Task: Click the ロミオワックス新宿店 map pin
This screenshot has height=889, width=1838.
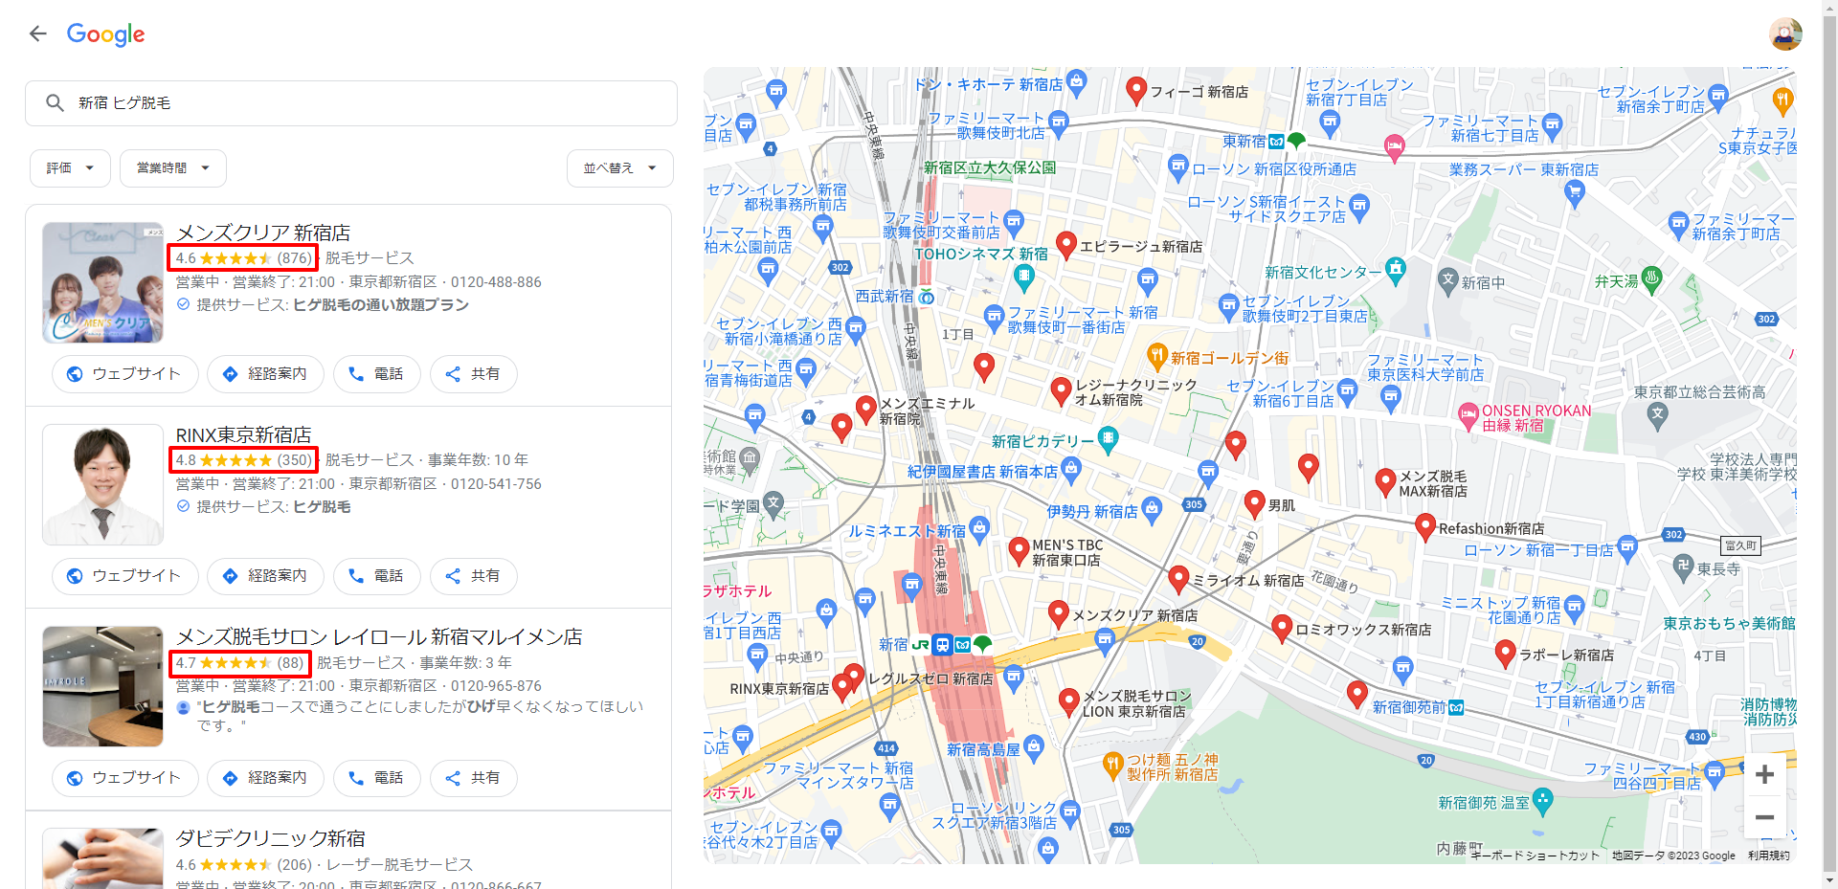Action: tap(1282, 628)
